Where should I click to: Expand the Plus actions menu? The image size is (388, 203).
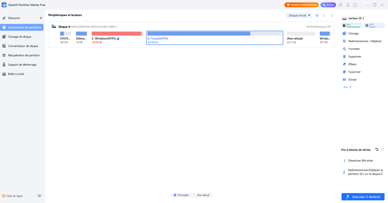[347, 87]
